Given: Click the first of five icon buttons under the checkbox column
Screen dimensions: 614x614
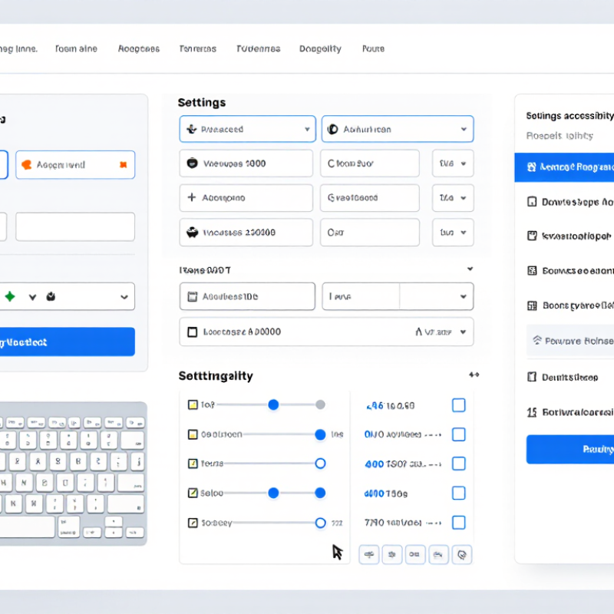Looking at the screenshot, I should tap(369, 554).
